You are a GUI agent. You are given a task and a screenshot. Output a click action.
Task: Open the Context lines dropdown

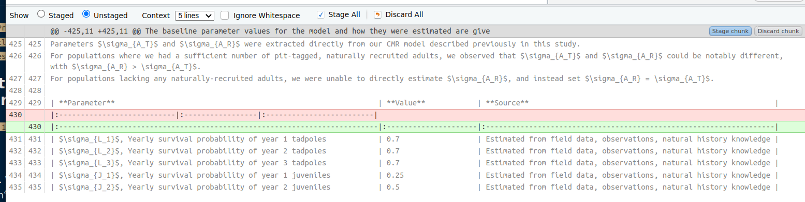pyautogui.click(x=195, y=15)
